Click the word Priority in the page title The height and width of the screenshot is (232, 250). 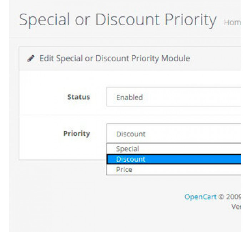pos(190,20)
